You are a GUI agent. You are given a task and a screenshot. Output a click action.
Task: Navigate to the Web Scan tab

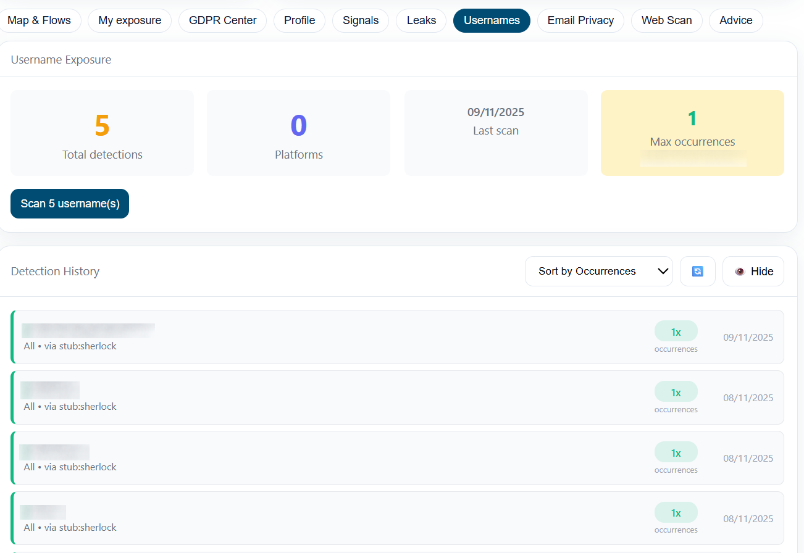(x=666, y=20)
